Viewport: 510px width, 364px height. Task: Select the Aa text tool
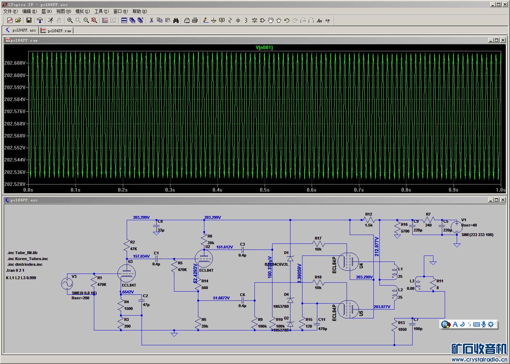click(x=319, y=20)
